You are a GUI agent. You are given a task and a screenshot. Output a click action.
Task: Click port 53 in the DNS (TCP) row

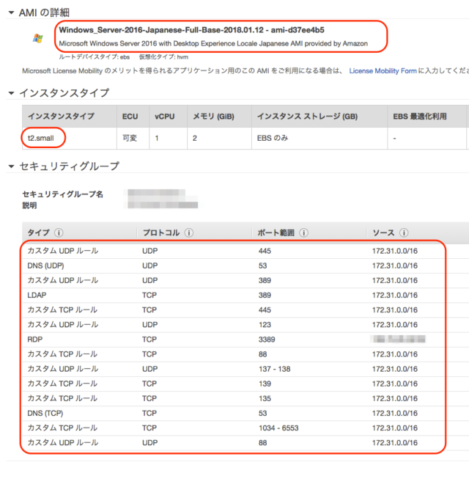[262, 413]
